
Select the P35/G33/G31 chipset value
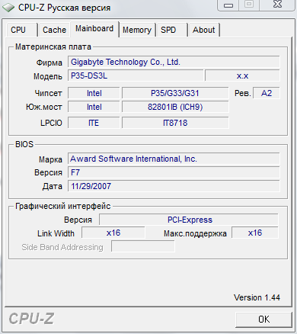point(175,93)
